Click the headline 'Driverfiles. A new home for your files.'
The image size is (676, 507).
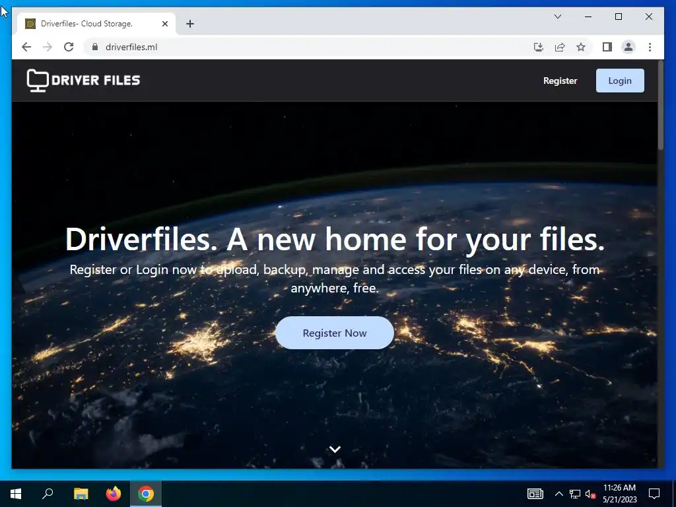[x=335, y=239]
